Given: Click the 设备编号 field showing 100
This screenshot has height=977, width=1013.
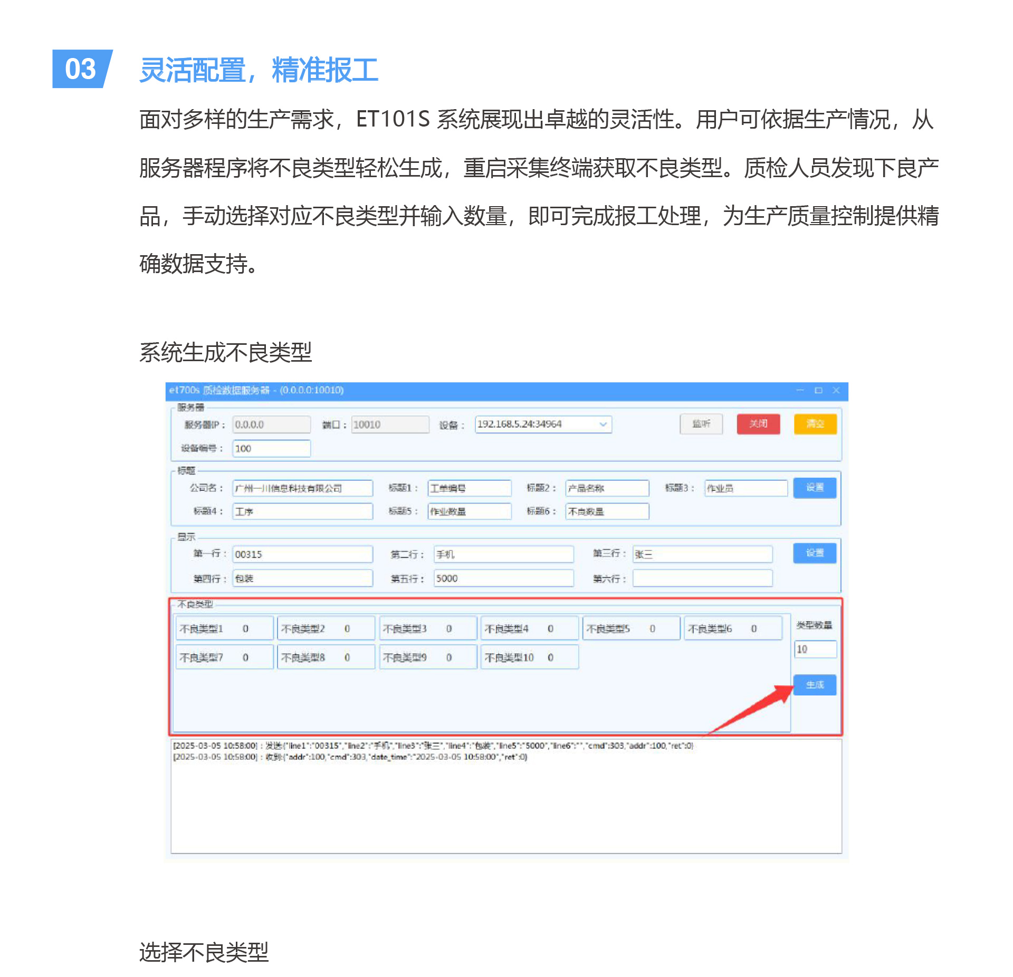Looking at the screenshot, I should click(272, 449).
